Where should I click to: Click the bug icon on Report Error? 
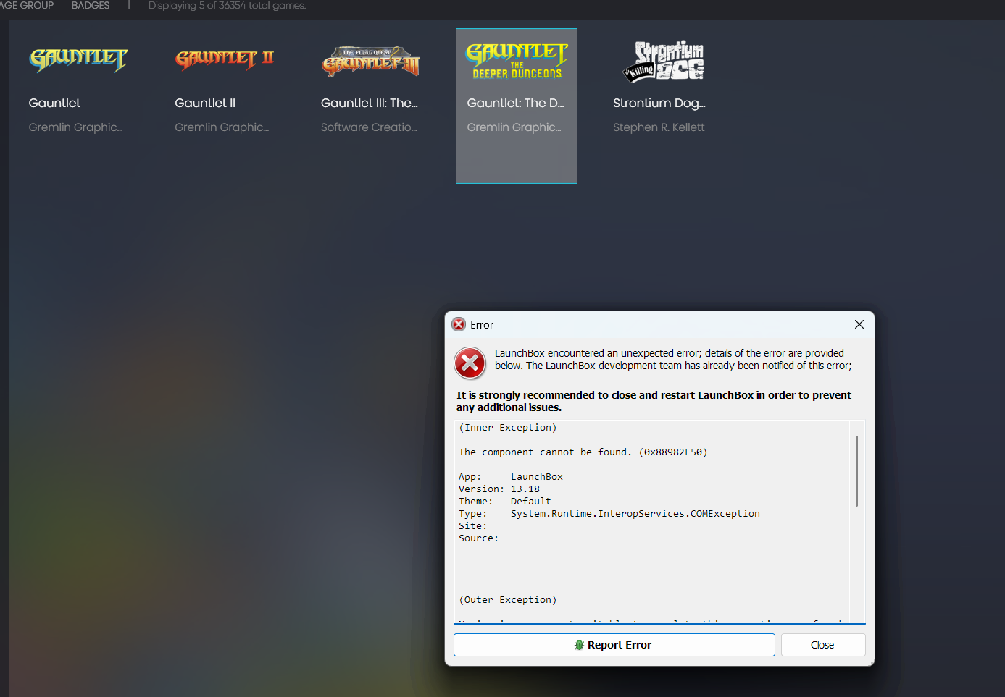579,645
